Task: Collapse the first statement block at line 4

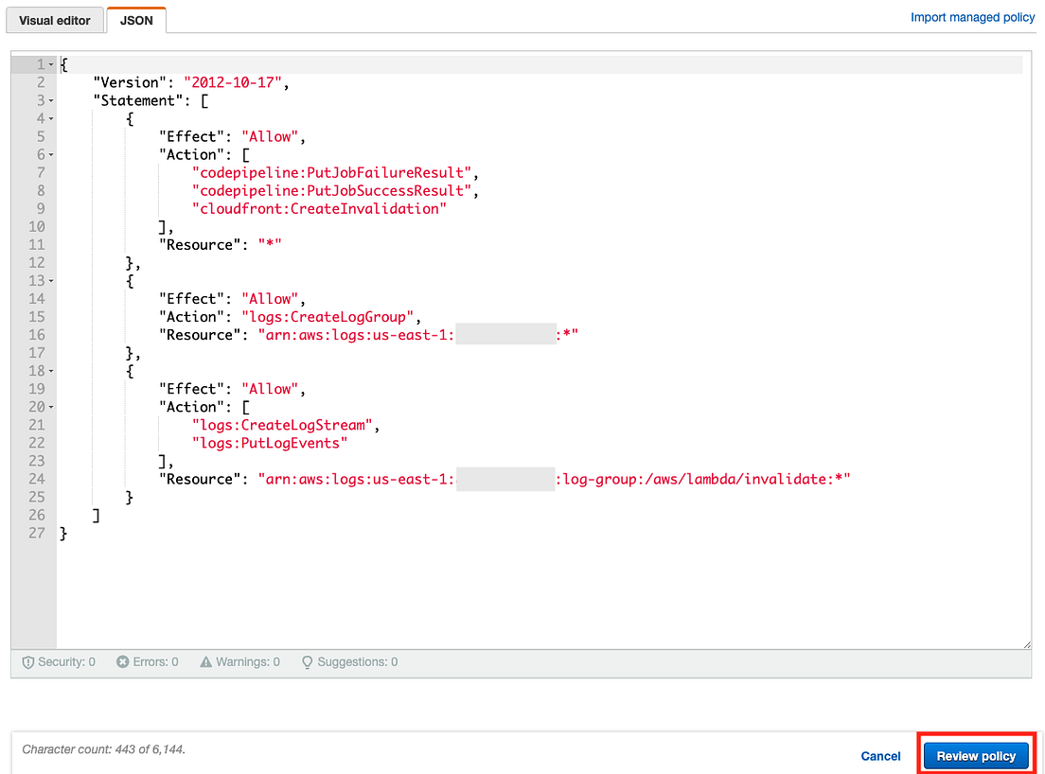Action: [x=49, y=118]
